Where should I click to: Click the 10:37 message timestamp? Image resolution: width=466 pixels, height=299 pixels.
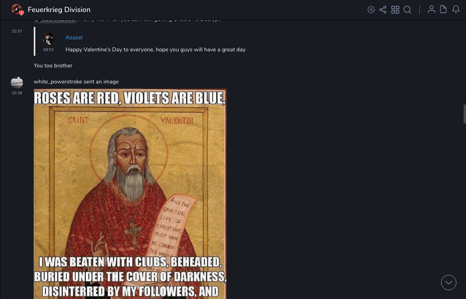point(17,31)
